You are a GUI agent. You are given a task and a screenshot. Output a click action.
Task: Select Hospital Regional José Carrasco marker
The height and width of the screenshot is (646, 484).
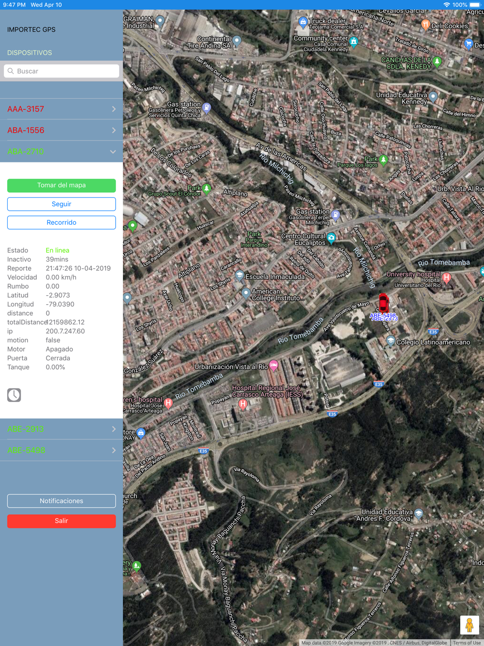pyautogui.click(x=243, y=404)
